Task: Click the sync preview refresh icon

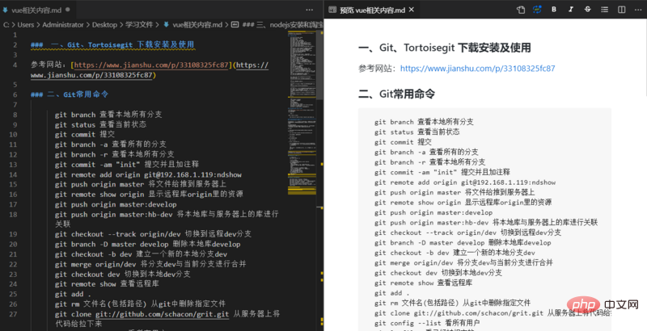Action: point(537,10)
